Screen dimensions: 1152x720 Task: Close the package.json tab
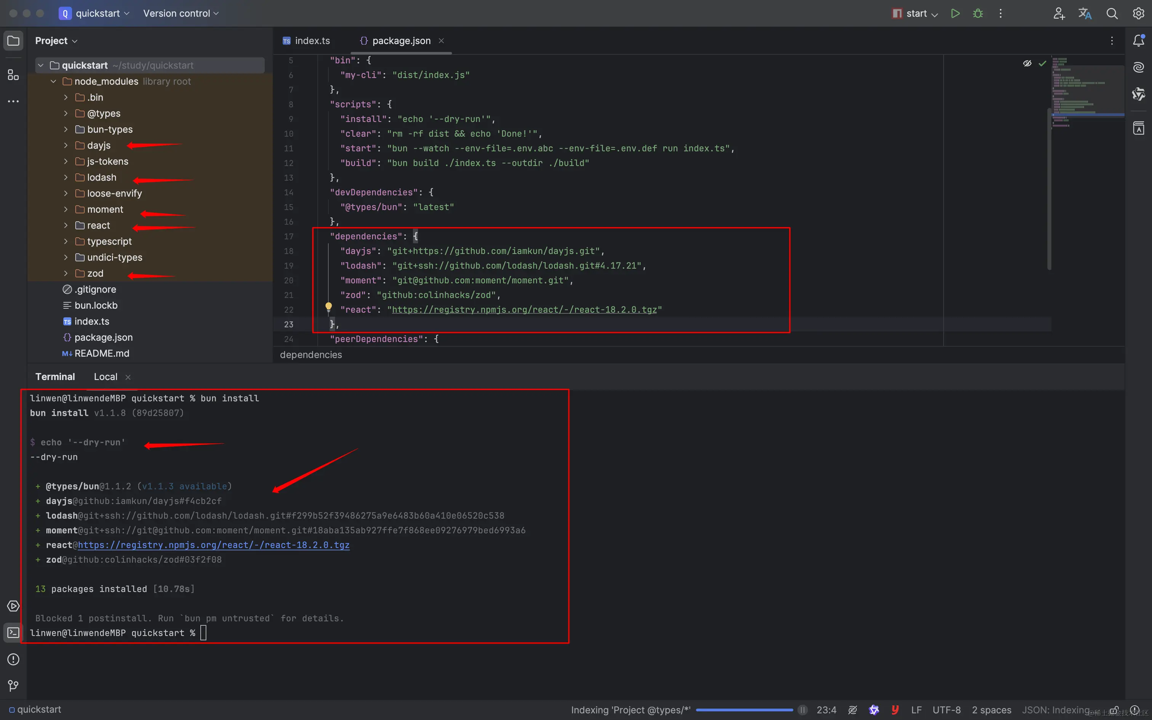click(441, 41)
